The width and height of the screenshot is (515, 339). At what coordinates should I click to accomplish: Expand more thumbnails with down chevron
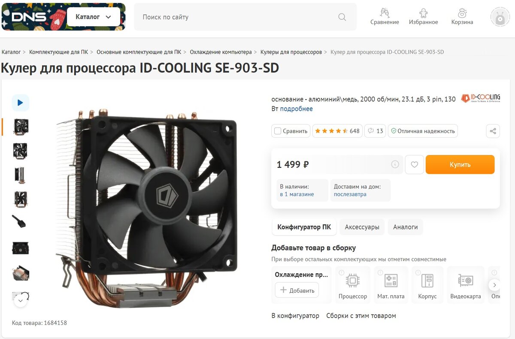point(21,301)
